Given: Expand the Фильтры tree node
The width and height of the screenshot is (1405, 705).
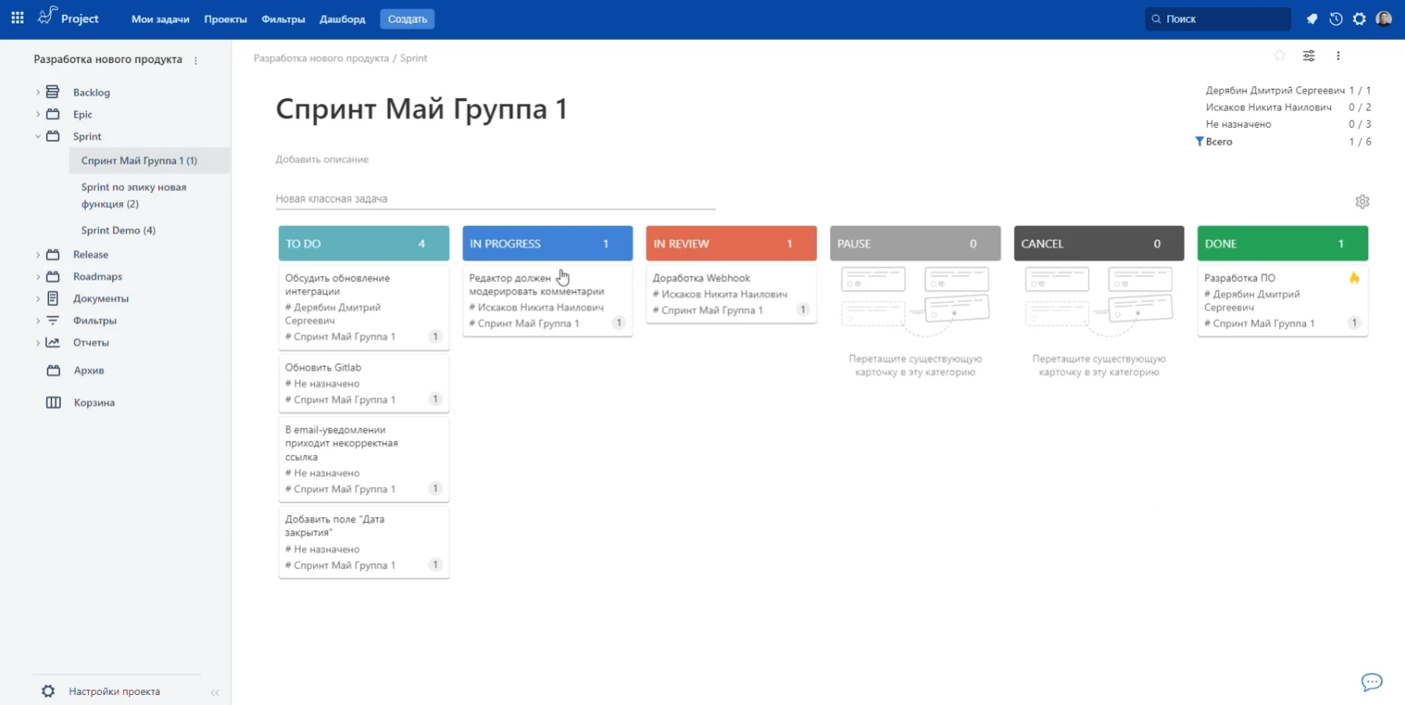Looking at the screenshot, I should (37, 320).
